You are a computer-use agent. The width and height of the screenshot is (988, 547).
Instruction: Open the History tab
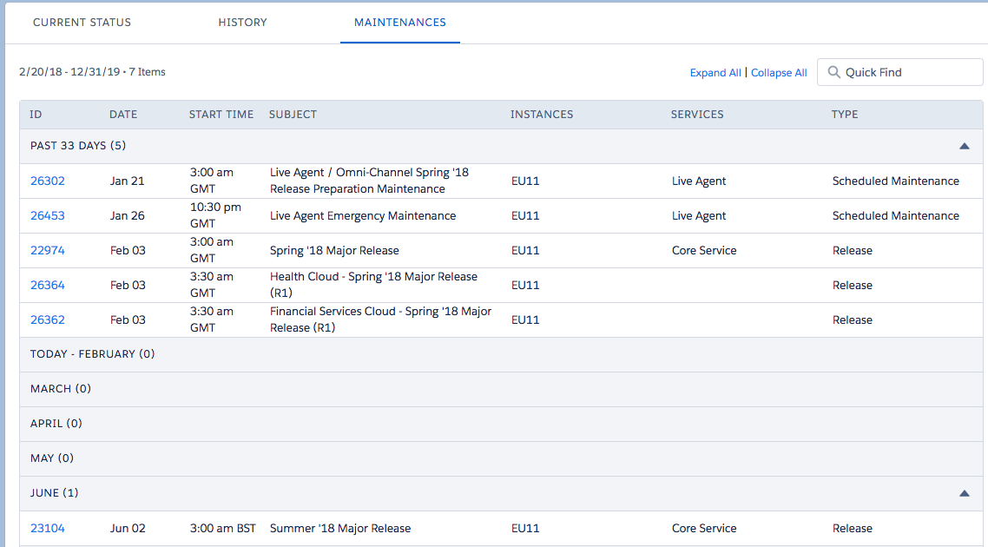click(x=242, y=22)
